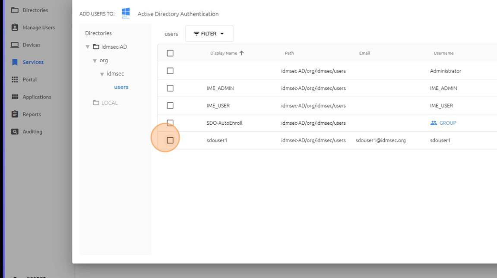Click the Reports clipboard icon
This screenshot has width=497, height=278.
point(15,114)
